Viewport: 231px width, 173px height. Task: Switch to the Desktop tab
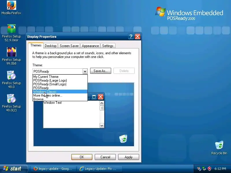51,46
